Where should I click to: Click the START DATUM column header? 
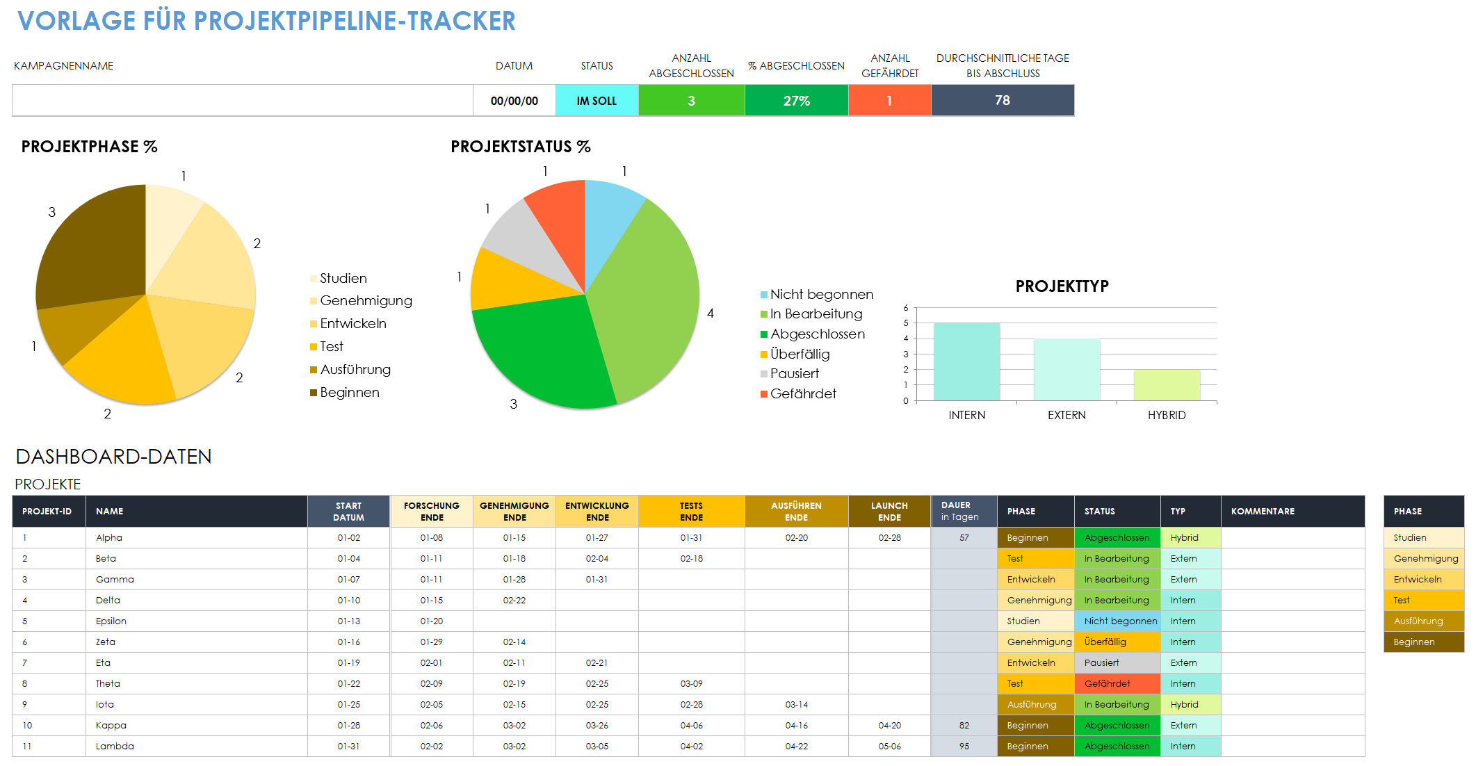pyautogui.click(x=349, y=512)
